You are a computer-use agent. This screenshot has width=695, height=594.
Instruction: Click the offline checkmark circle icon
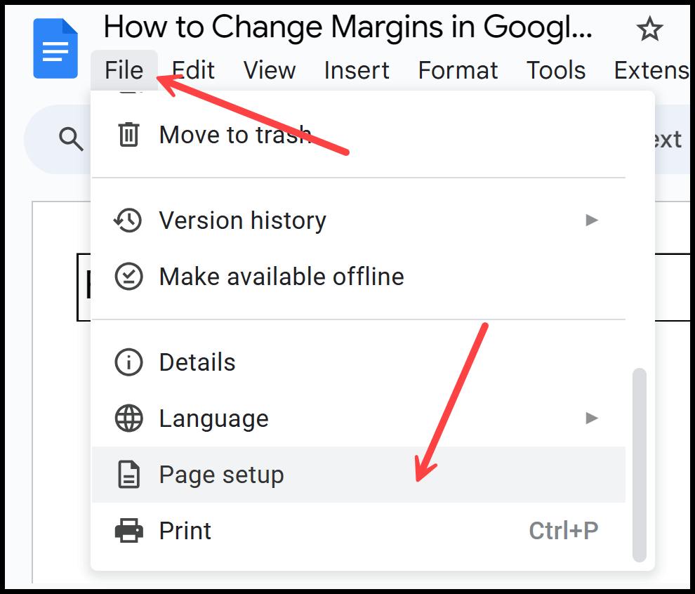128,277
